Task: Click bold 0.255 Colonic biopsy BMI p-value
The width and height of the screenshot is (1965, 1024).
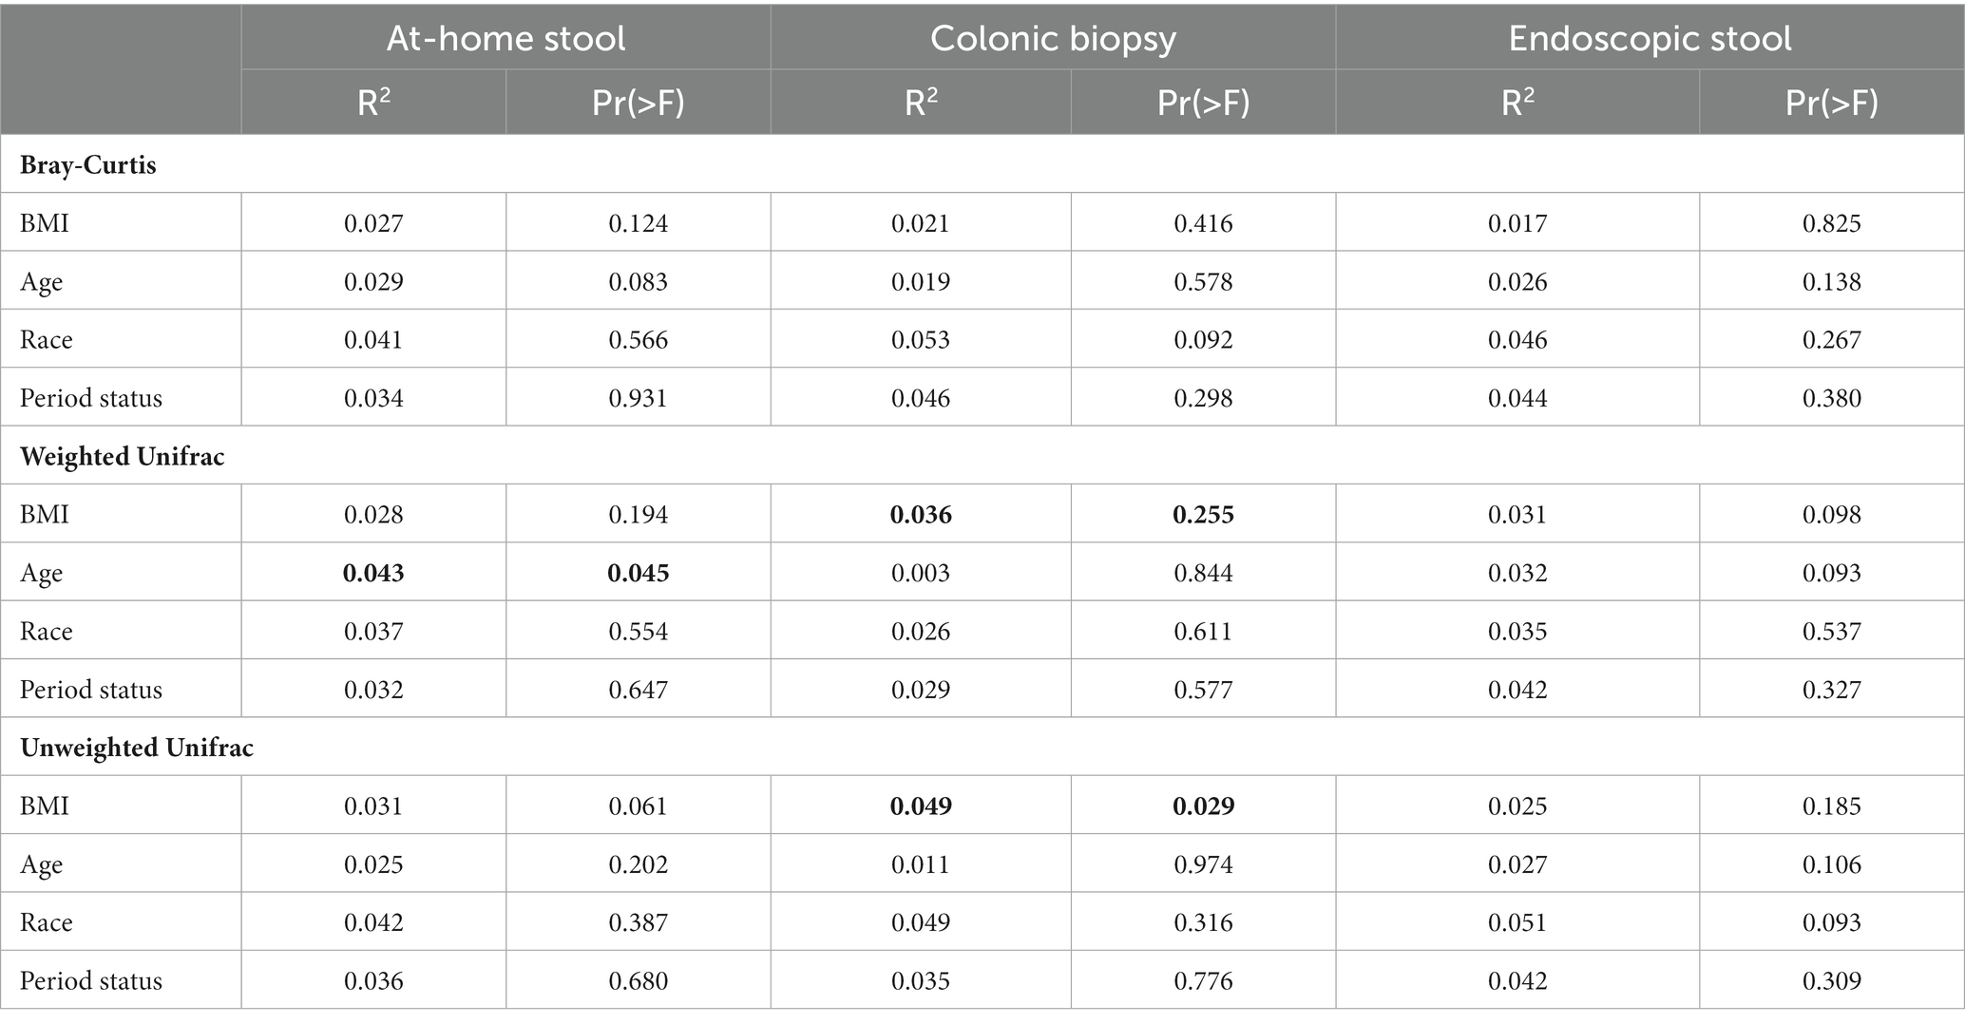Action: pyautogui.click(x=1204, y=515)
